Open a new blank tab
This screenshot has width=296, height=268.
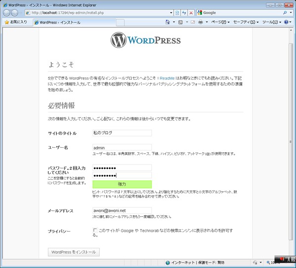[120, 23]
